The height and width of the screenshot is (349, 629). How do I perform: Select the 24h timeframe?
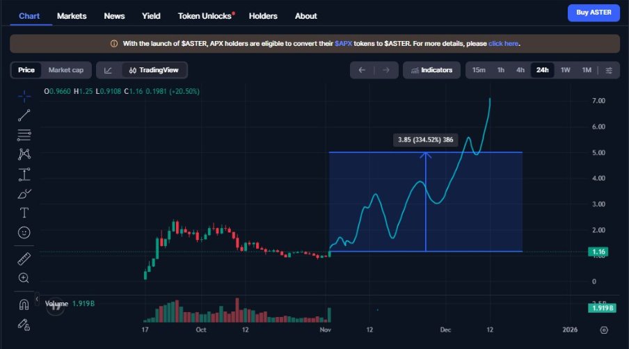(x=542, y=70)
